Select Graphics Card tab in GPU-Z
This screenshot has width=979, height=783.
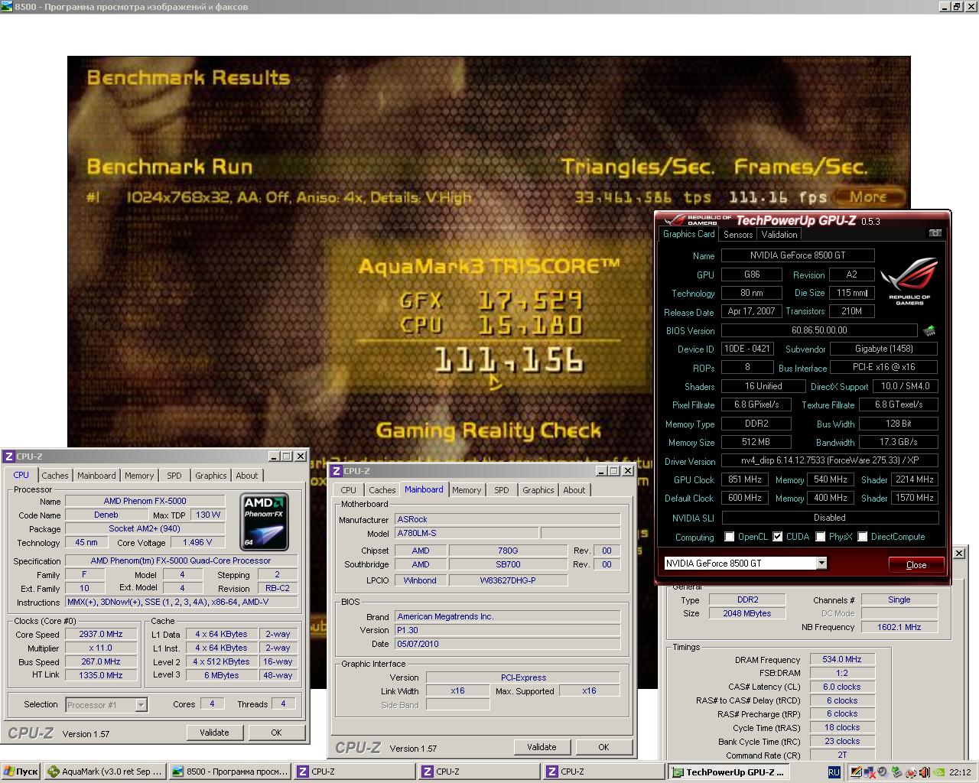[x=689, y=234]
